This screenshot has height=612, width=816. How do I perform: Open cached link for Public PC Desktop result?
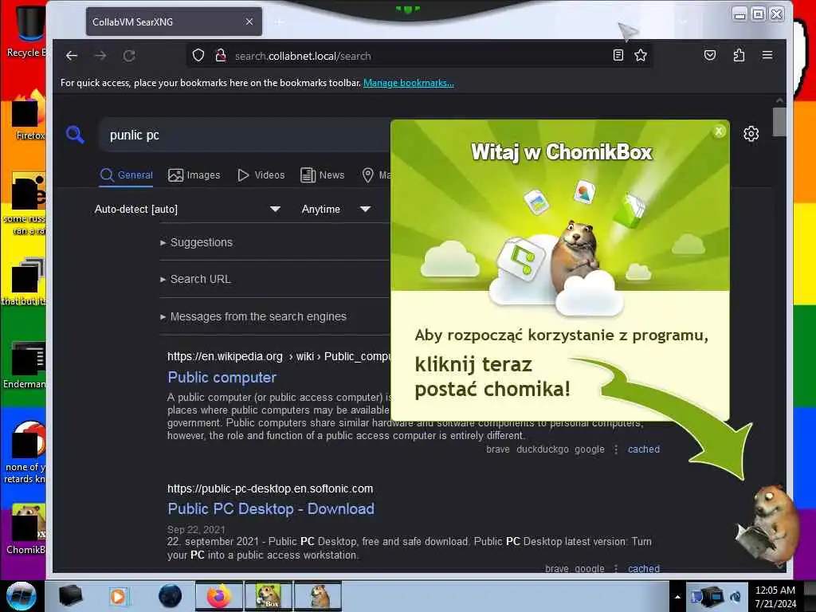click(644, 568)
